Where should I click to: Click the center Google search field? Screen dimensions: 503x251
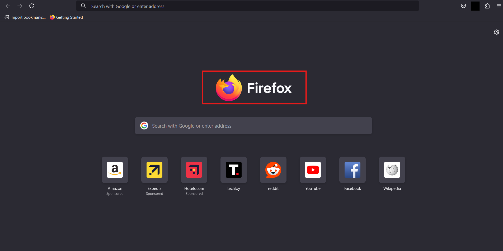coord(253,125)
